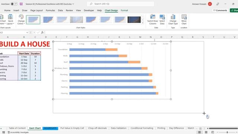
Task: Click the 20-Sep start date cell
Action: point(24,63)
